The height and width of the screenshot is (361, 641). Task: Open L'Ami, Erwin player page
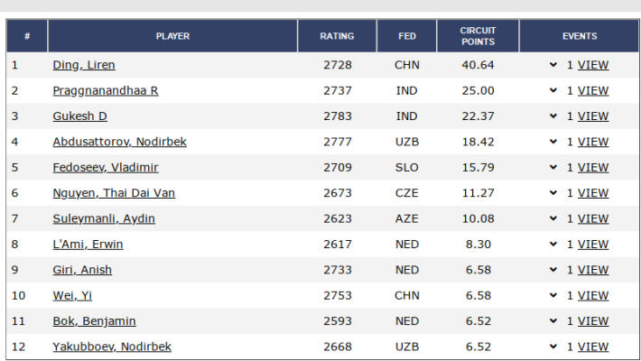click(x=88, y=245)
